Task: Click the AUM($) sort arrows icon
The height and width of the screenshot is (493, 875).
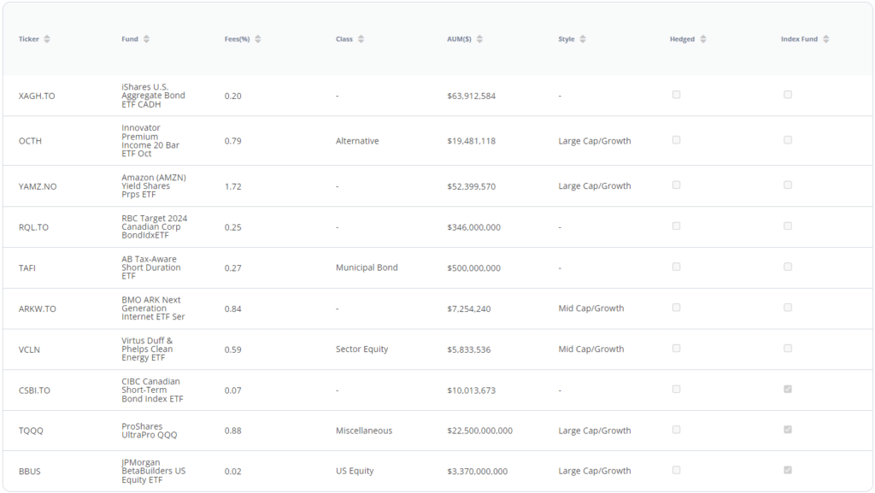Action: pyautogui.click(x=479, y=39)
